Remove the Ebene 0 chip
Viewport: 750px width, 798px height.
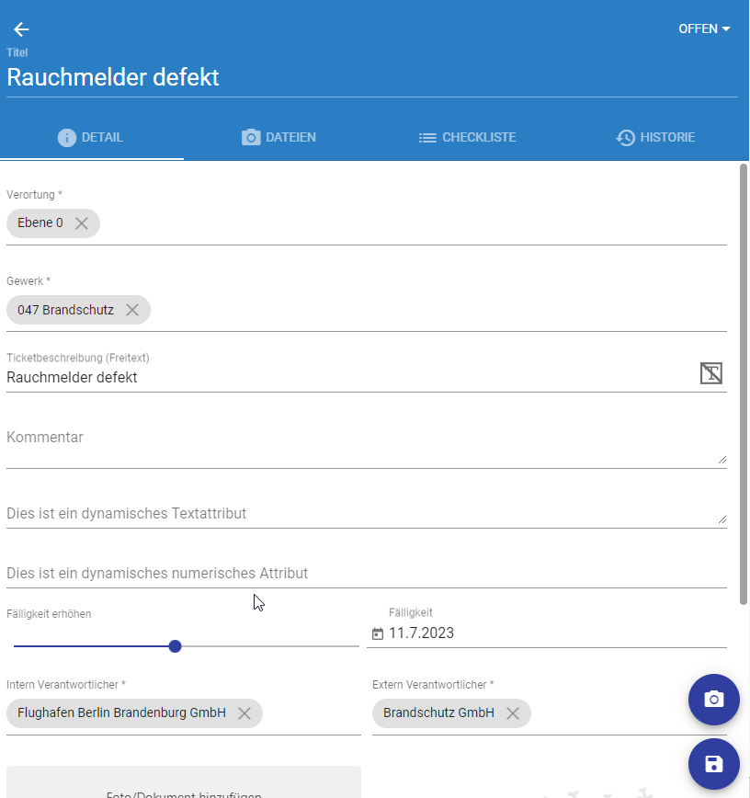tap(82, 223)
